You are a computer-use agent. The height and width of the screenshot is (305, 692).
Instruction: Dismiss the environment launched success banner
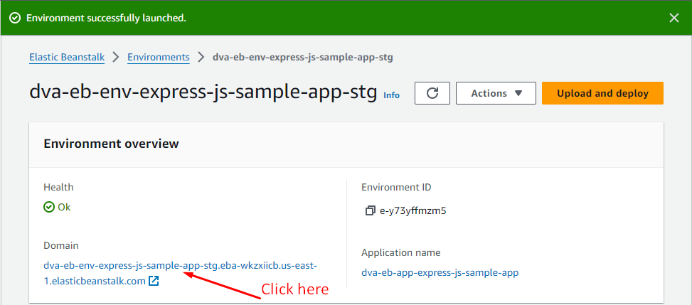click(674, 18)
